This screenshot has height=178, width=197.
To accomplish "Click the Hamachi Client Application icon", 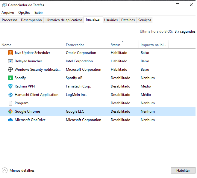I will click(x=10, y=95).
